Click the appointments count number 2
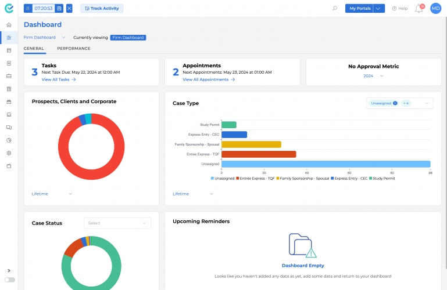Image resolution: width=447 pixels, height=290 pixels. click(176, 72)
